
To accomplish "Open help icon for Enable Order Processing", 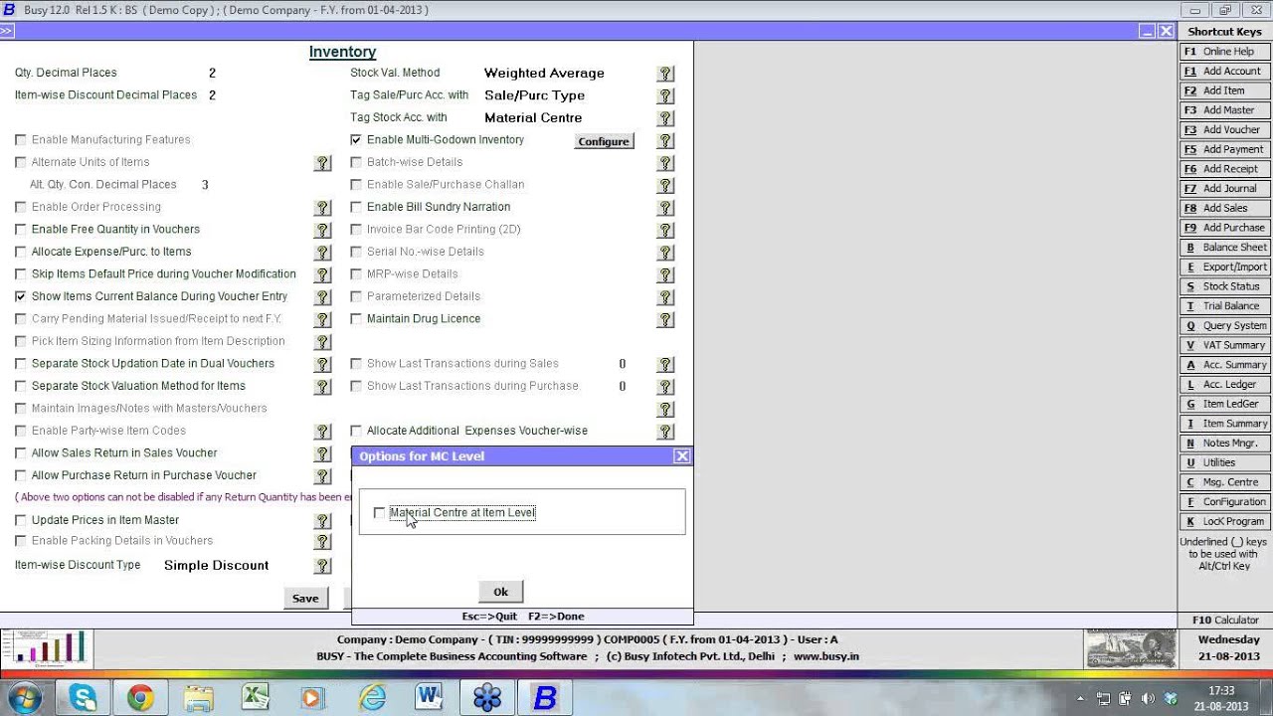I will tap(322, 208).
